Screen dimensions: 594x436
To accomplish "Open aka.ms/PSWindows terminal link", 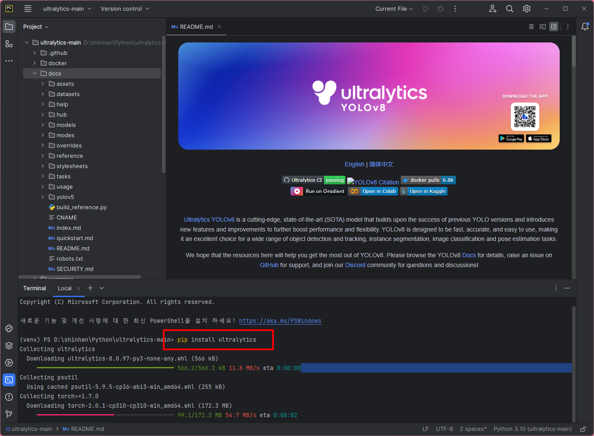I will tap(280, 321).
